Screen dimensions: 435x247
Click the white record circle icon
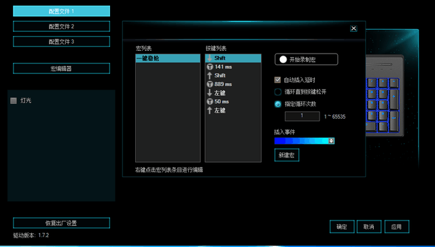point(283,60)
